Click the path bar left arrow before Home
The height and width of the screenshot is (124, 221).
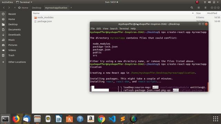[15, 8]
